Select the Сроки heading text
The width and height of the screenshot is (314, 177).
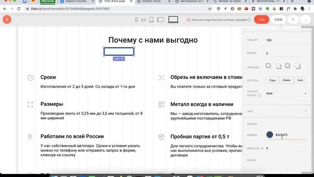coord(48,77)
